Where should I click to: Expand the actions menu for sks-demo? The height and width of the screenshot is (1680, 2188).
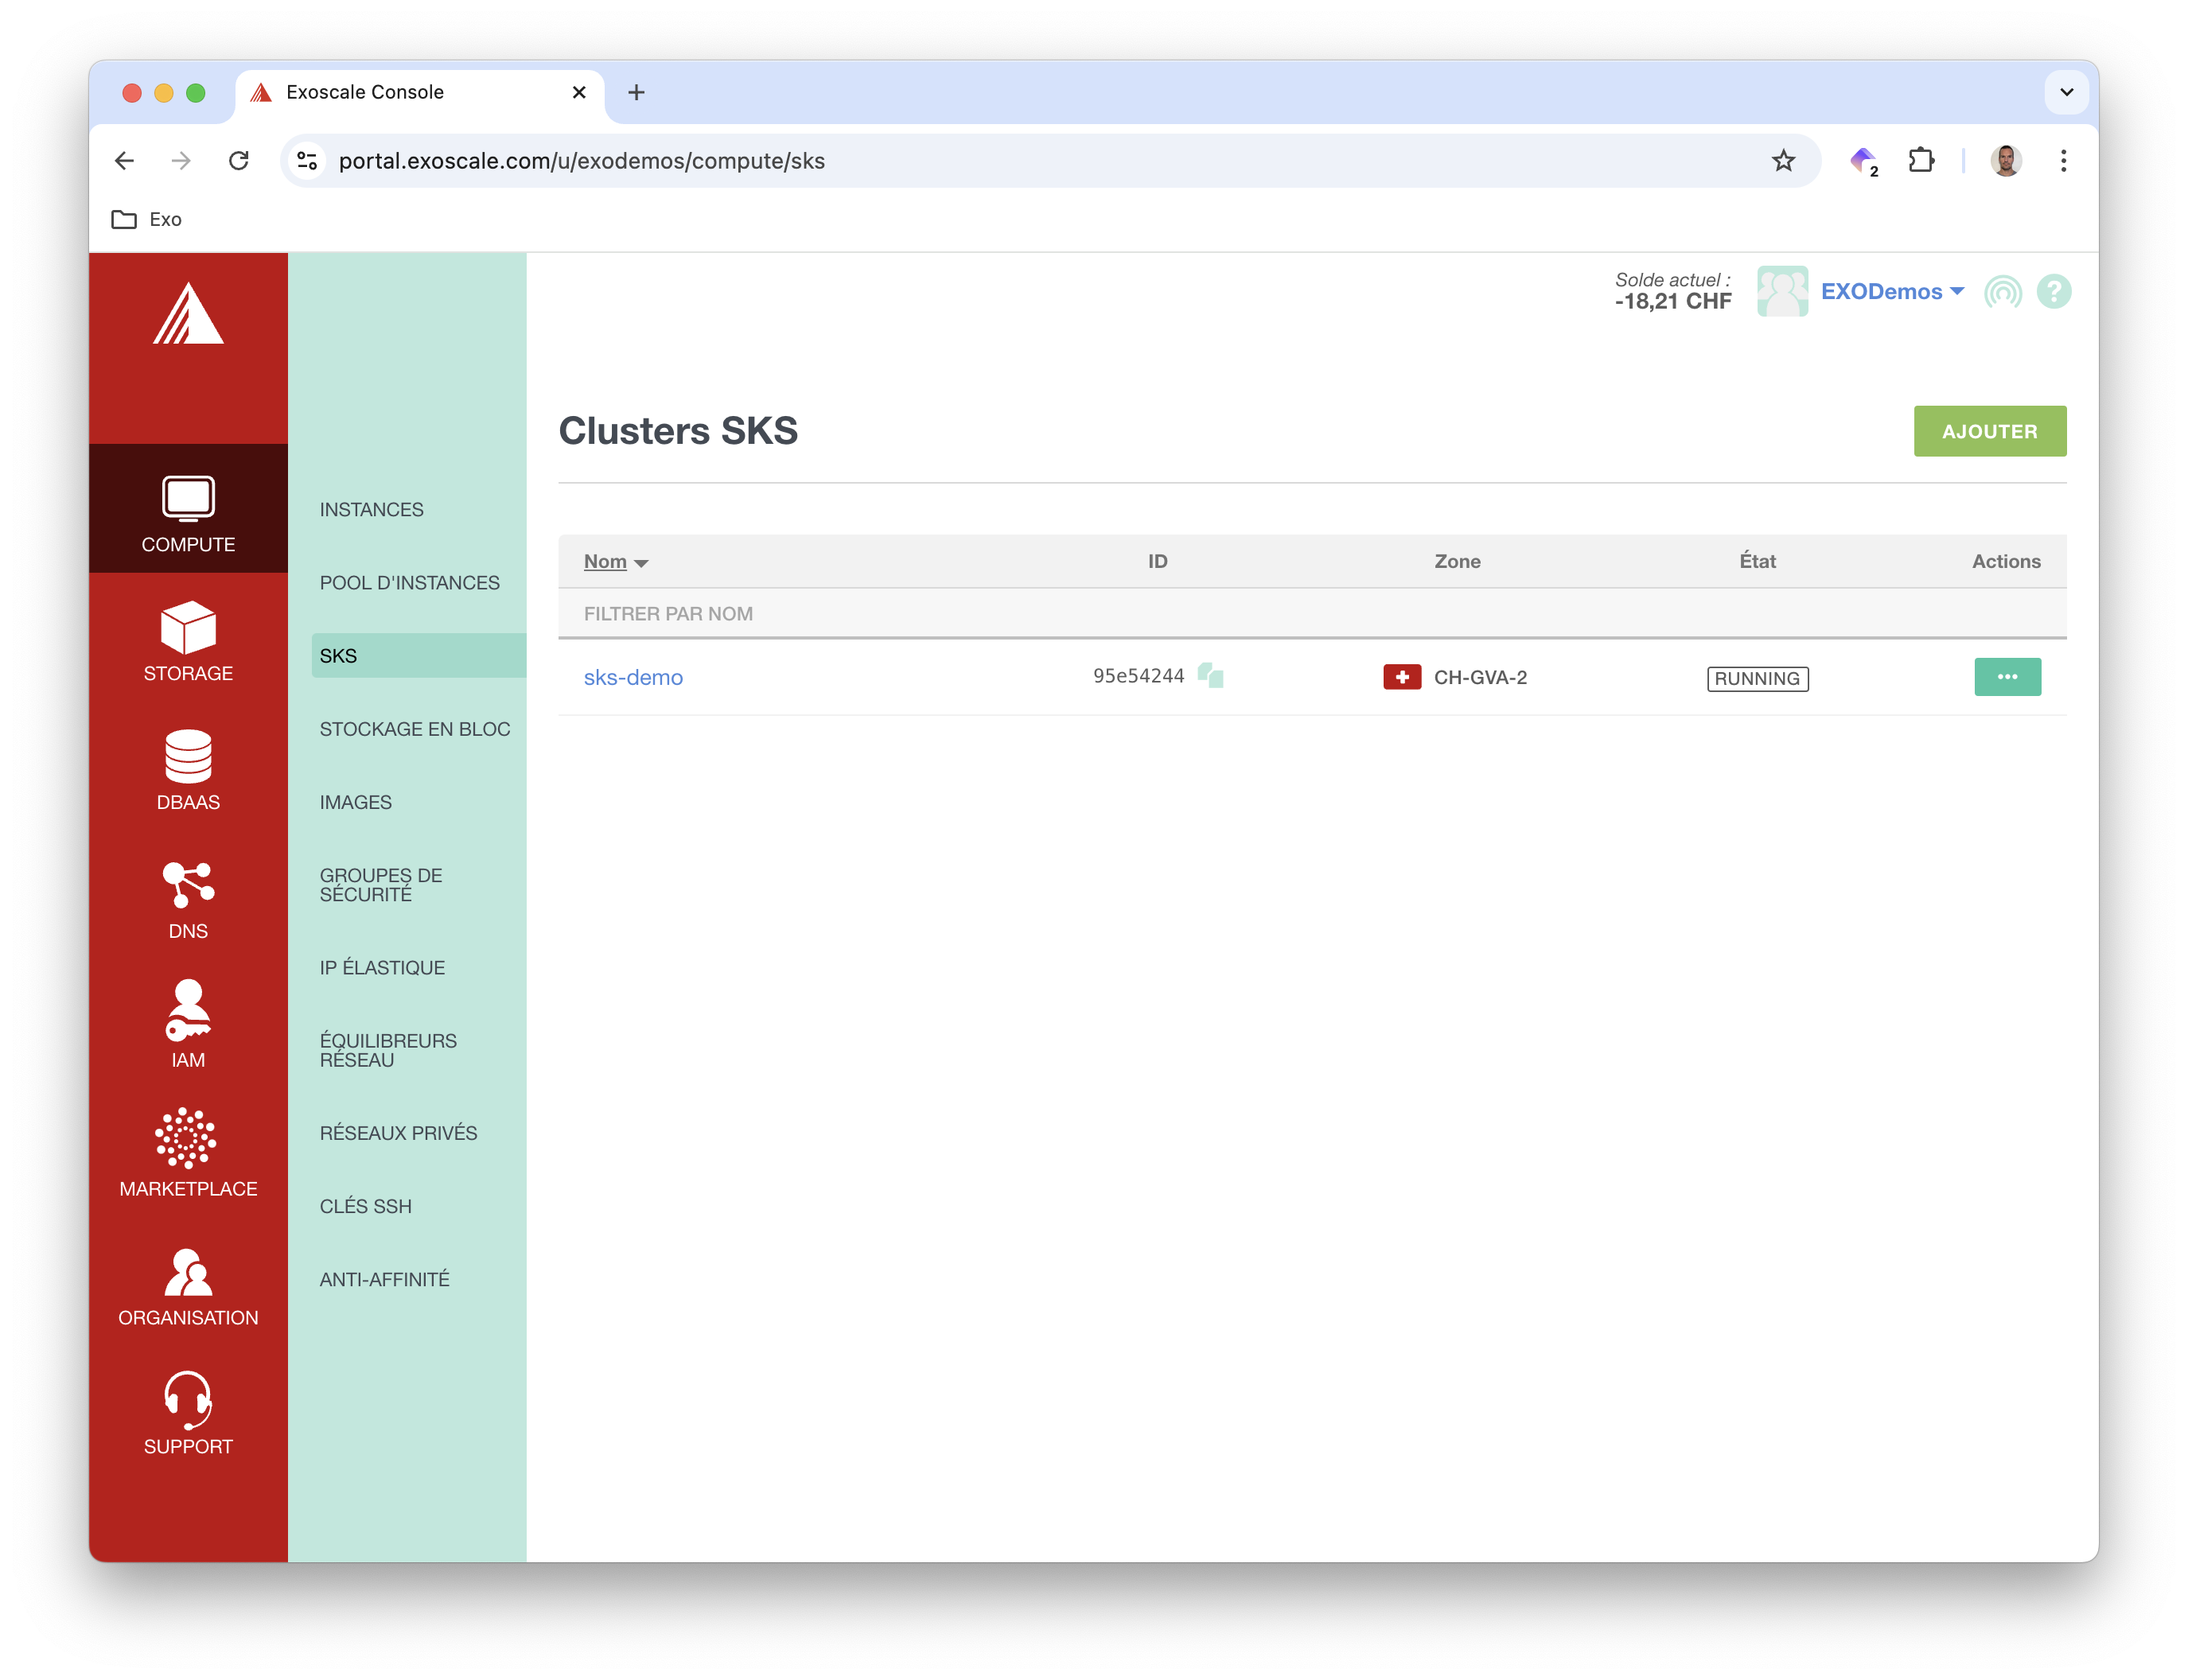coord(2007,678)
